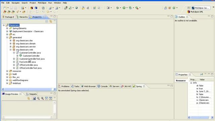Click Project Explorer horizontal scrollbar
215x121 pixels.
pyautogui.click(x=29, y=89)
